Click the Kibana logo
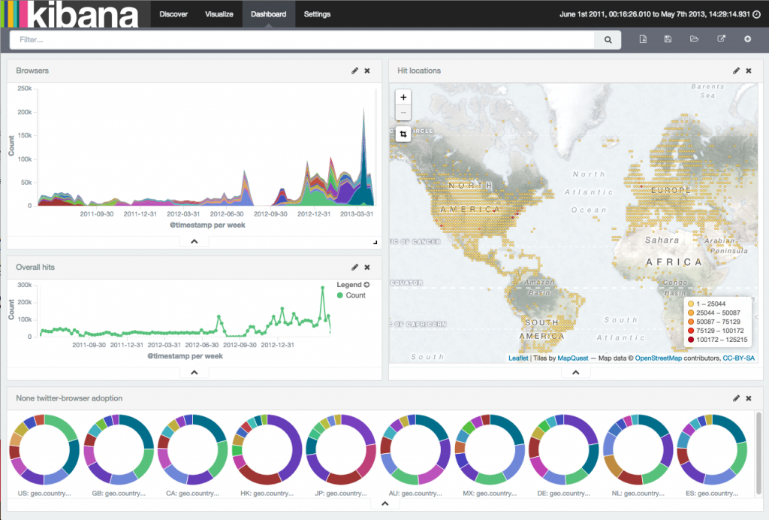 coord(70,14)
